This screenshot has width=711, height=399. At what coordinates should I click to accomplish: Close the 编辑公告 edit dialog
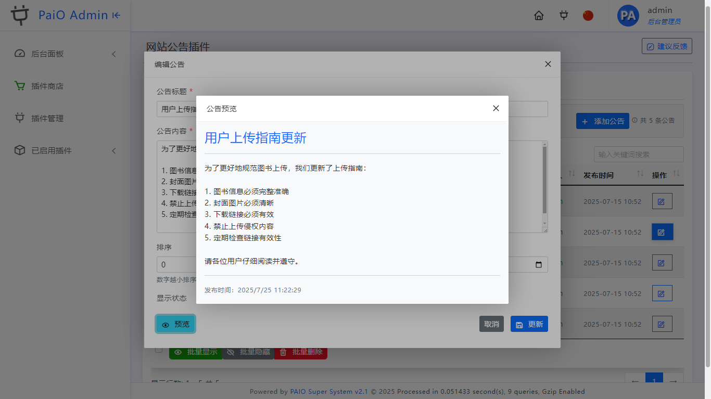pos(548,64)
